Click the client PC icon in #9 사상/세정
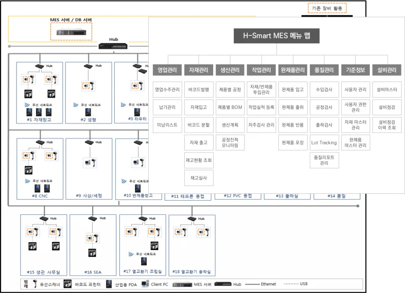The height and width of the screenshot is (293, 405). click(88, 162)
